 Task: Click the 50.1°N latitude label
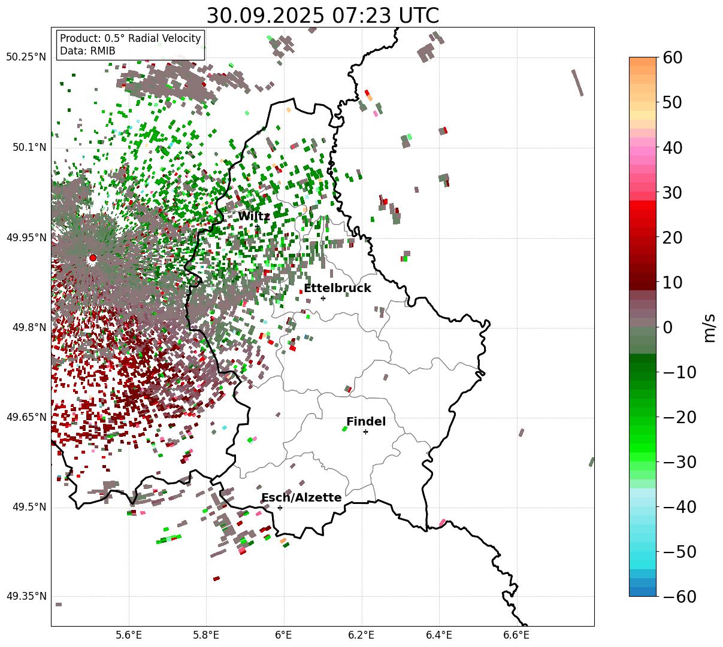[29, 147]
